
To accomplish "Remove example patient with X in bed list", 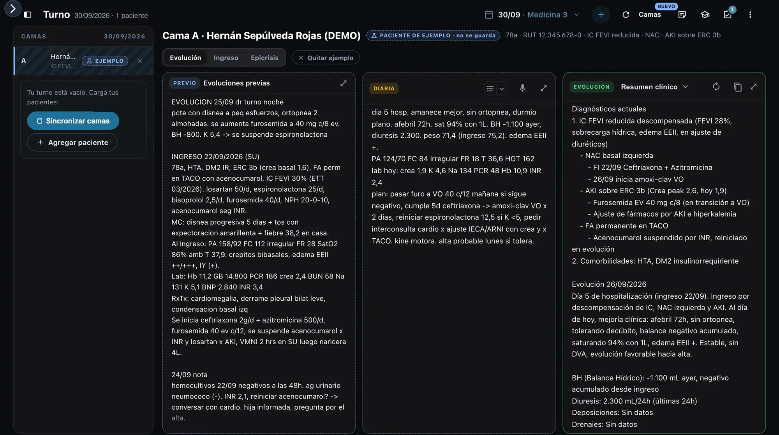I will [x=140, y=61].
